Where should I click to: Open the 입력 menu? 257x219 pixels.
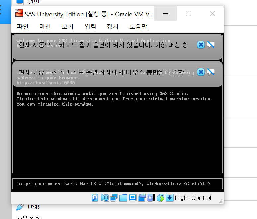point(90,27)
